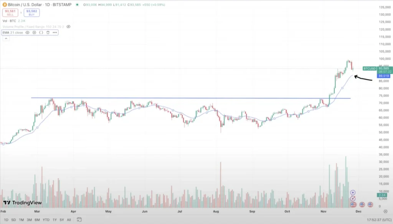Image resolution: width=393 pixels, height=224 pixels.
Task: Hide the EMA 21 indicator line
Action: 27,33
